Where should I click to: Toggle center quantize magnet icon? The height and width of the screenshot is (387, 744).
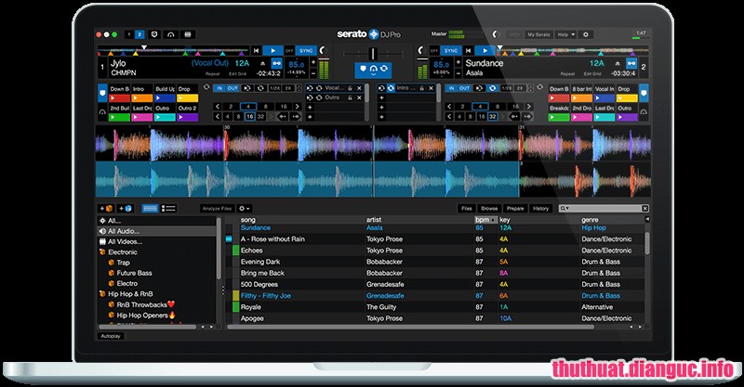coord(374,70)
